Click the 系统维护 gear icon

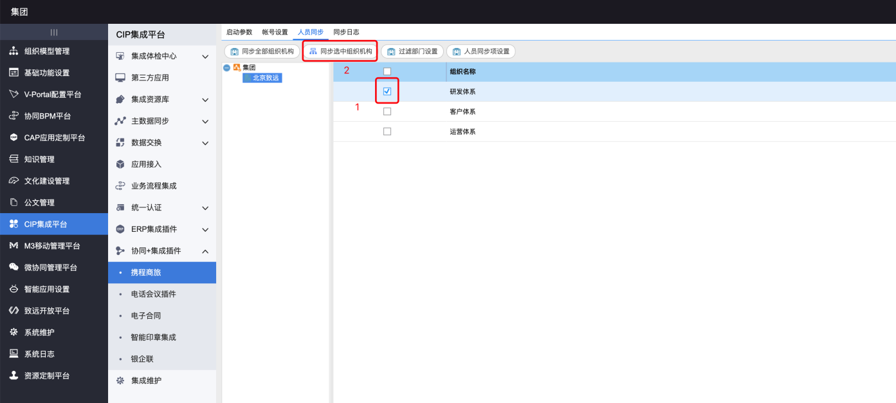point(14,332)
